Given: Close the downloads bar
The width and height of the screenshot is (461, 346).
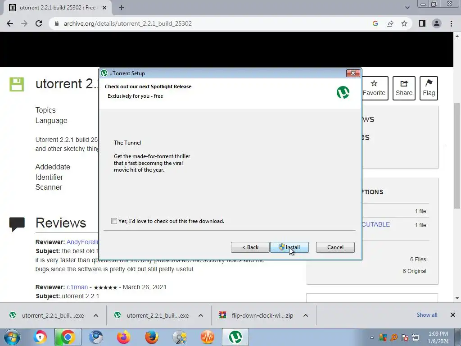Looking at the screenshot, I should (x=453, y=315).
